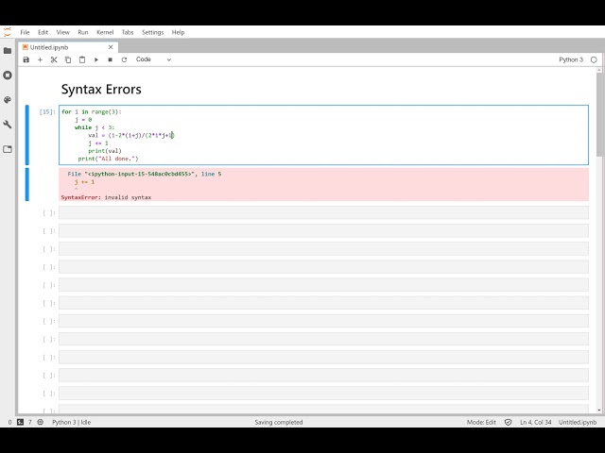The height and width of the screenshot is (453, 605).
Task: Collapse the error output using its blue bar
Action: click(x=27, y=184)
